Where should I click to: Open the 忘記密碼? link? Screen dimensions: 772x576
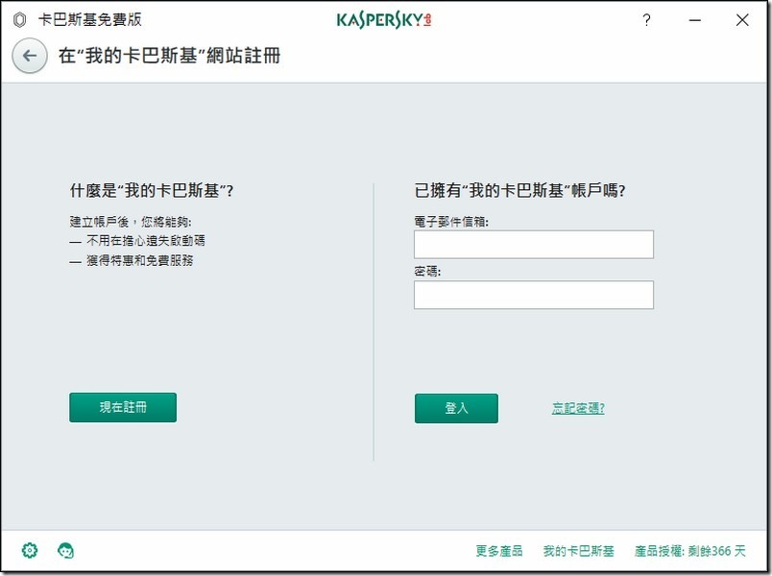click(x=578, y=408)
